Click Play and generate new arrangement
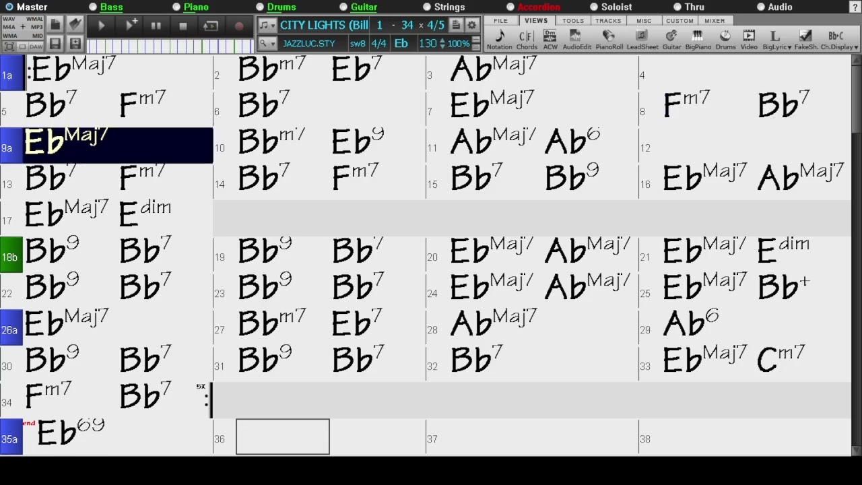Viewport: 862px width, 485px height. point(131,26)
